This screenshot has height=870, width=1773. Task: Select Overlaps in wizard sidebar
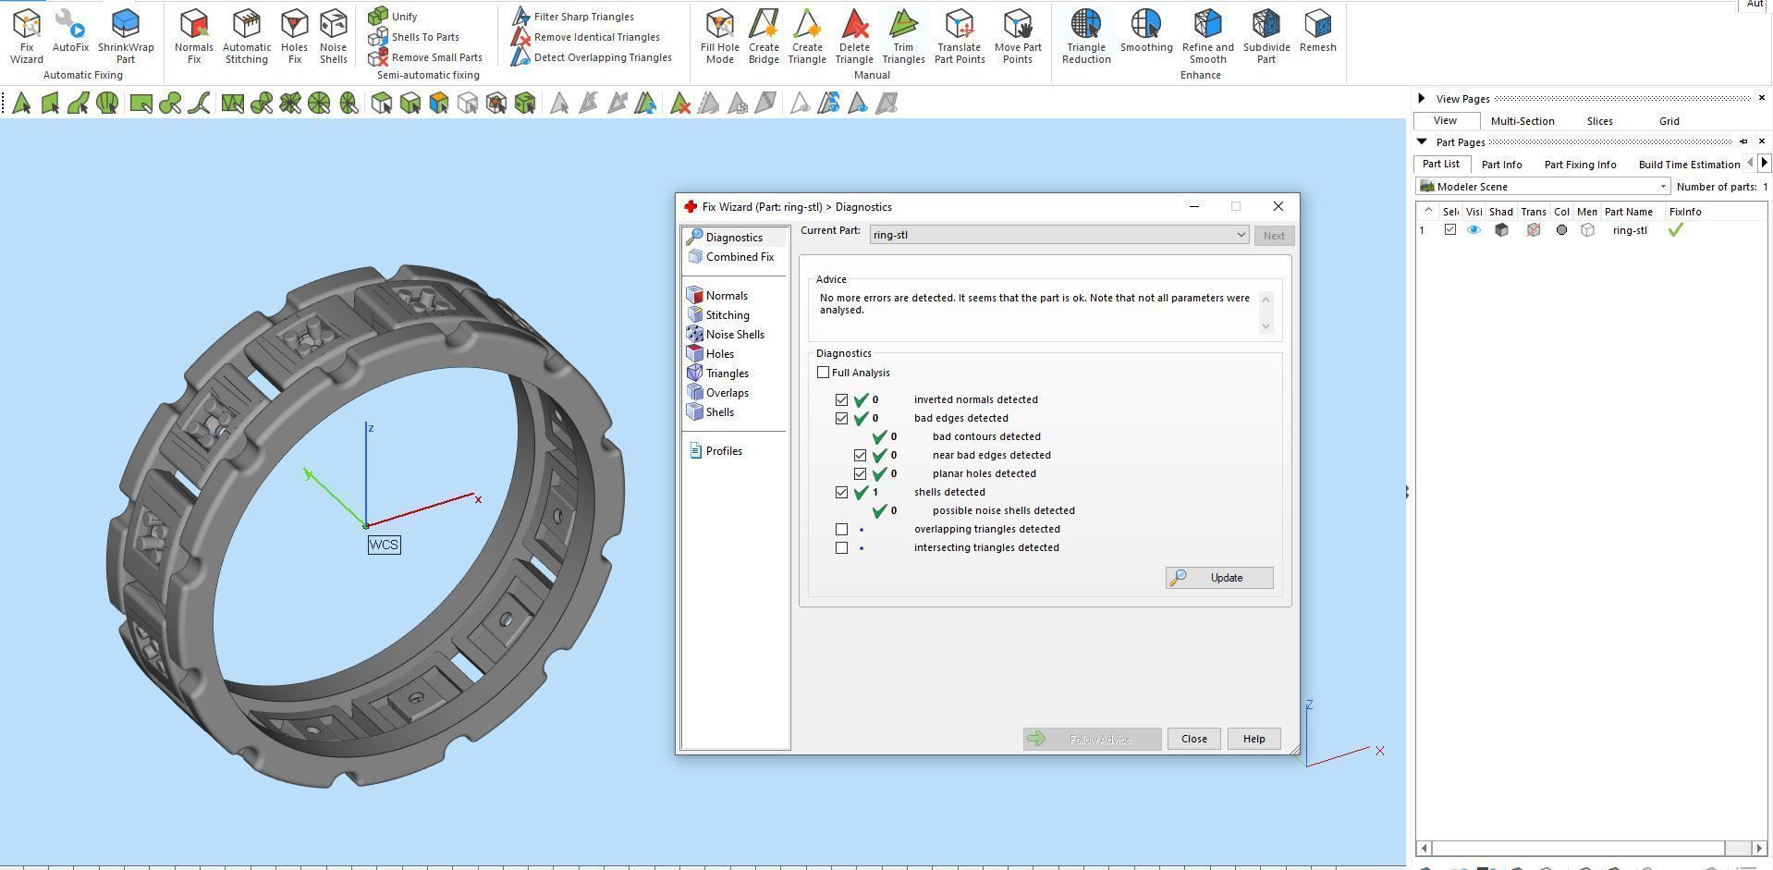pos(718,393)
